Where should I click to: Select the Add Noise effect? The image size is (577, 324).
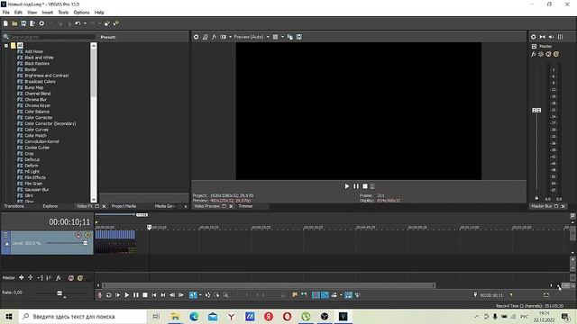coord(34,51)
